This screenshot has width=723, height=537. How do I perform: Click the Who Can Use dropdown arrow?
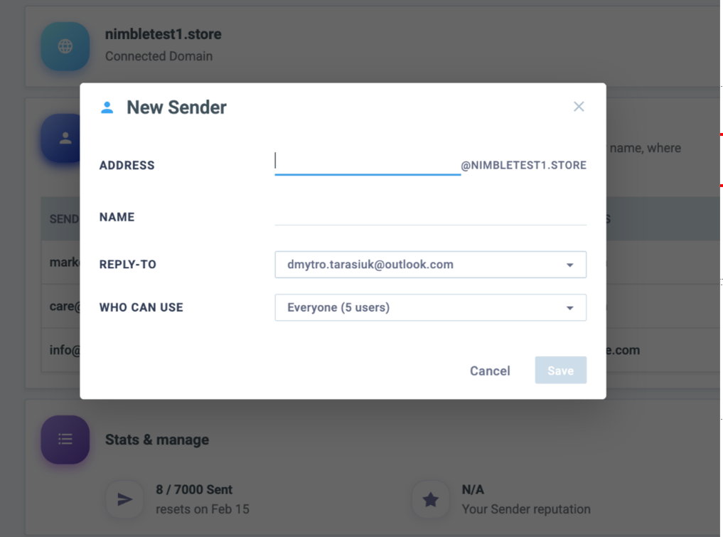pyautogui.click(x=569, y=309)
